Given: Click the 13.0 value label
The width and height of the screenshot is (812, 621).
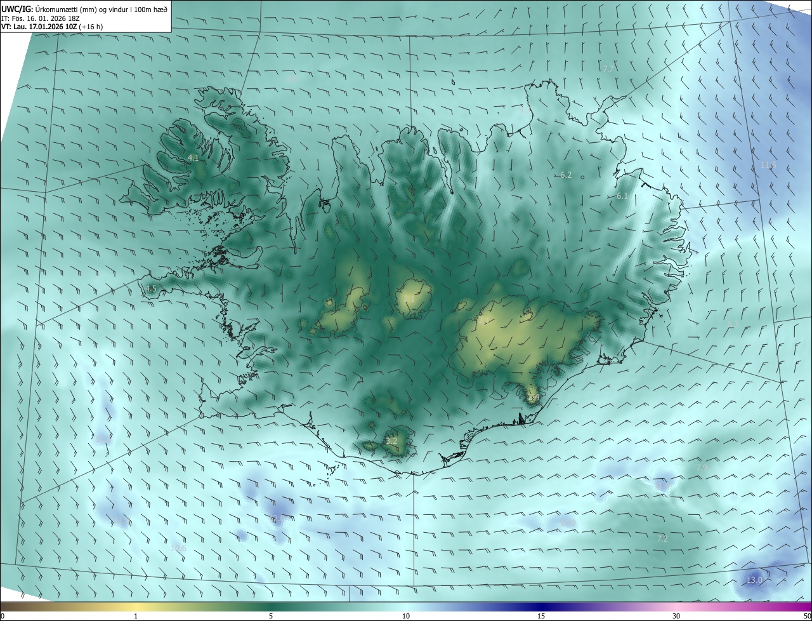Looking at the screenshot, I should pos(754,580).
